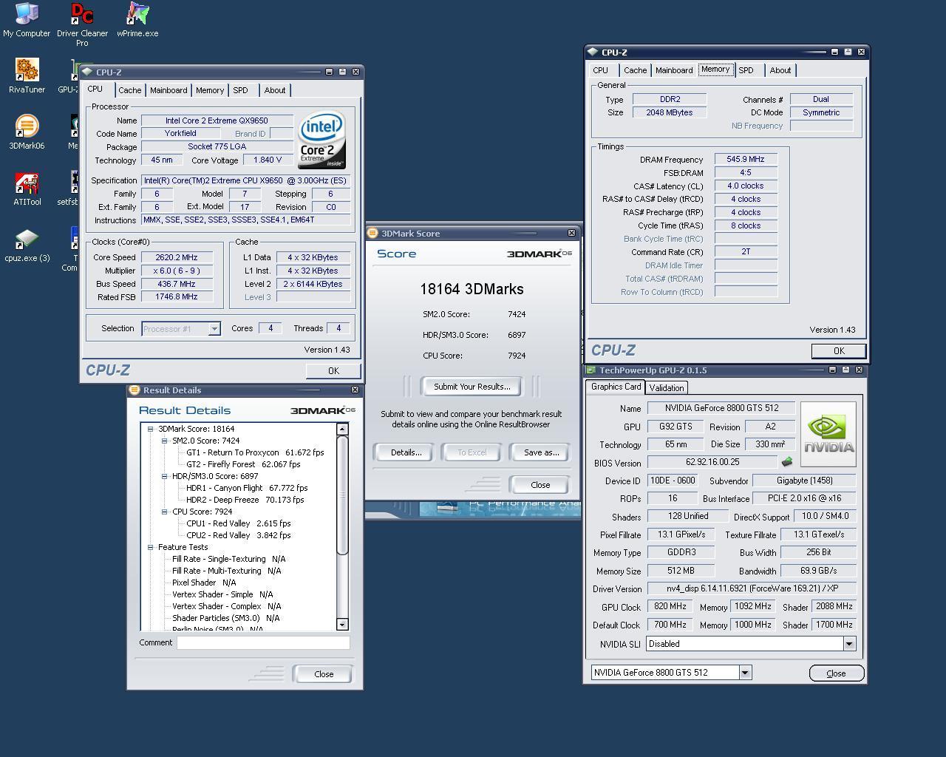This screenshot has width=946, height=757.
Task: Focus the Comment input field
Action: point(263,642)
